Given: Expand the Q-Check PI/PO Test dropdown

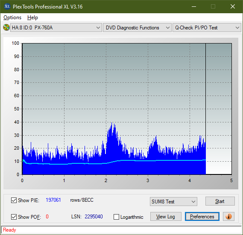Looking at the screenshot, I should click(x=207, y=28).
